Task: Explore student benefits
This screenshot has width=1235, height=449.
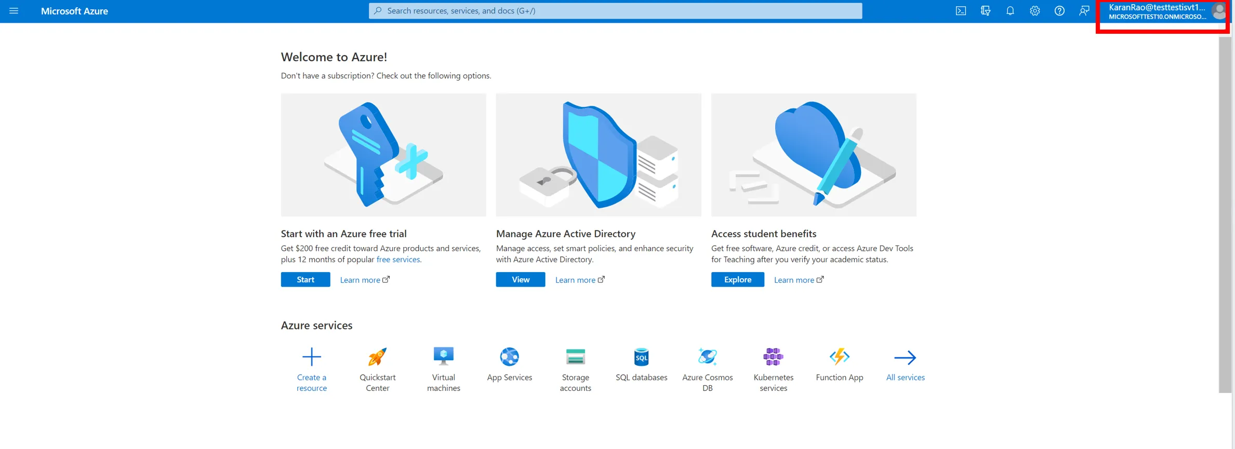Action: tap(738, 279)
